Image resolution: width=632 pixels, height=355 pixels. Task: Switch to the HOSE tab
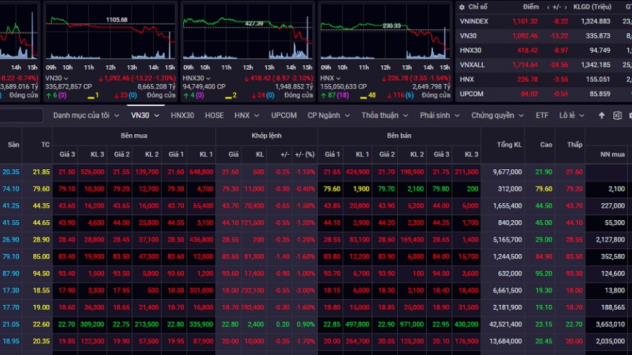[214, 115]
